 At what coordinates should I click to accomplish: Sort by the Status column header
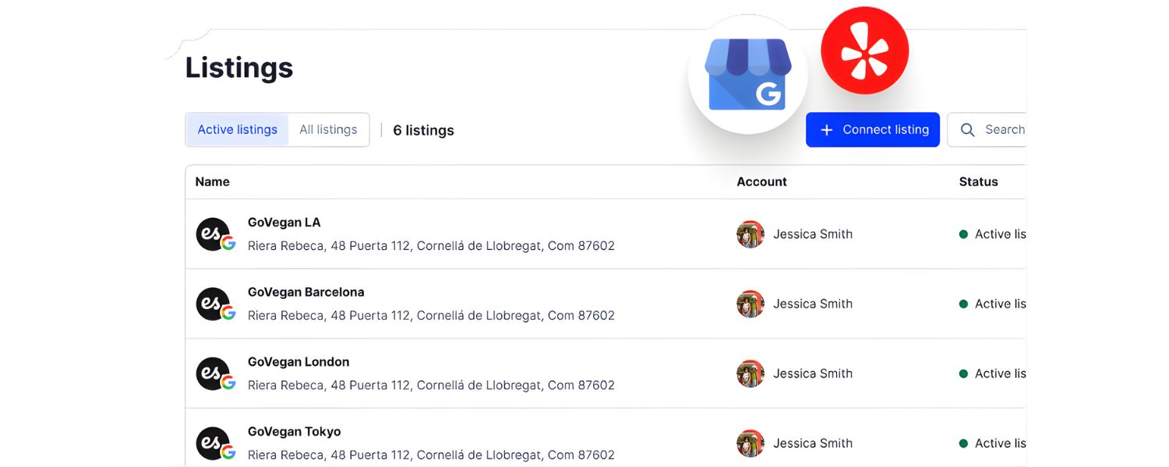pyautogui.click(x=978, y=182)
